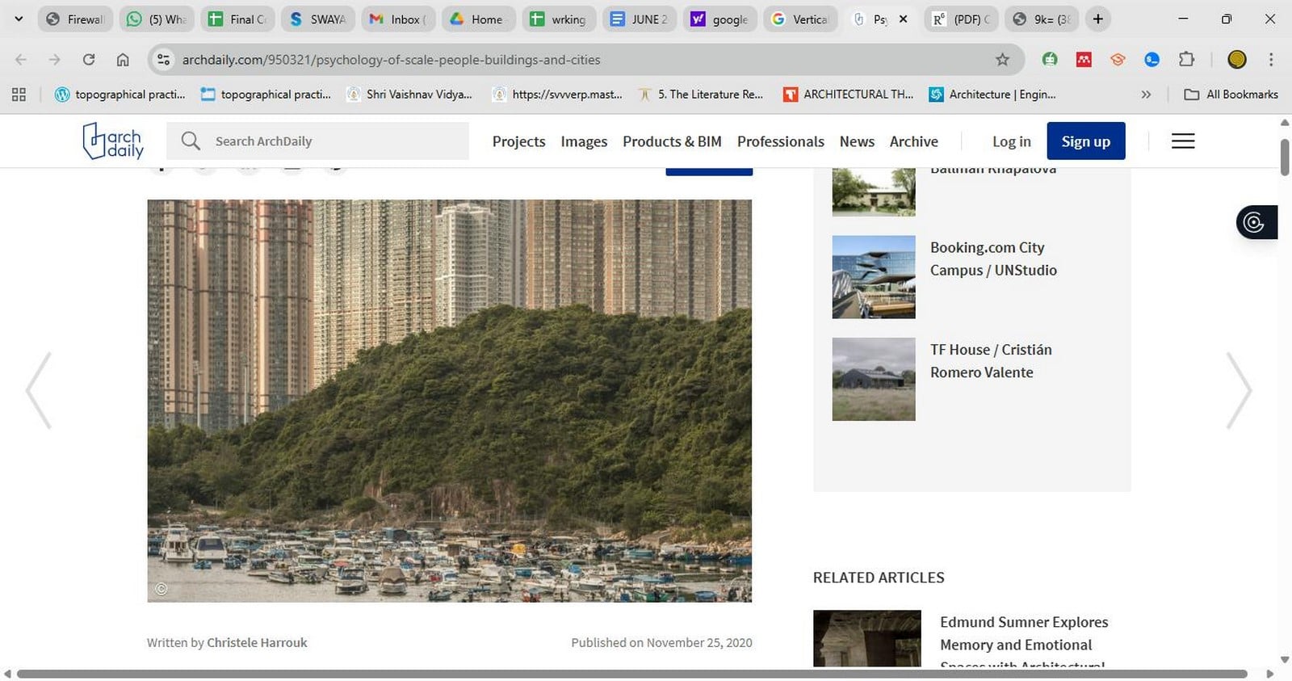Switch to the Inbox Gmail tab

(x=398, y=19)
